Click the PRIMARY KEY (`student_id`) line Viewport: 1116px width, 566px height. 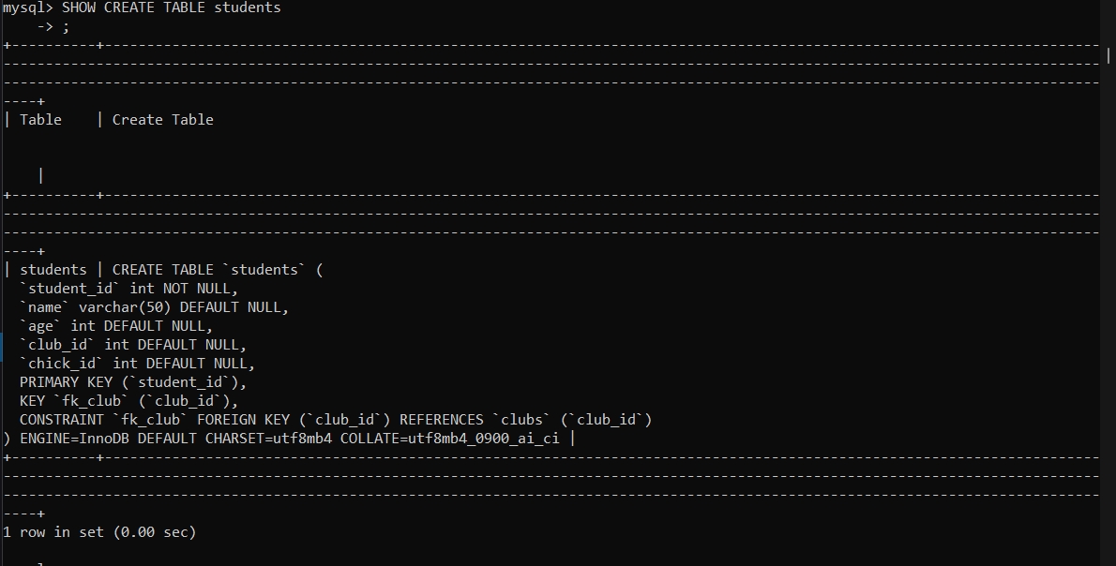[x=133, y=382]
